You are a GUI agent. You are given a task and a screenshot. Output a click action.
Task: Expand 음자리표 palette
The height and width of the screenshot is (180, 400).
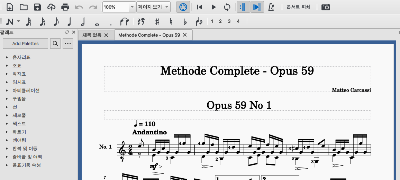coord(7,58)
